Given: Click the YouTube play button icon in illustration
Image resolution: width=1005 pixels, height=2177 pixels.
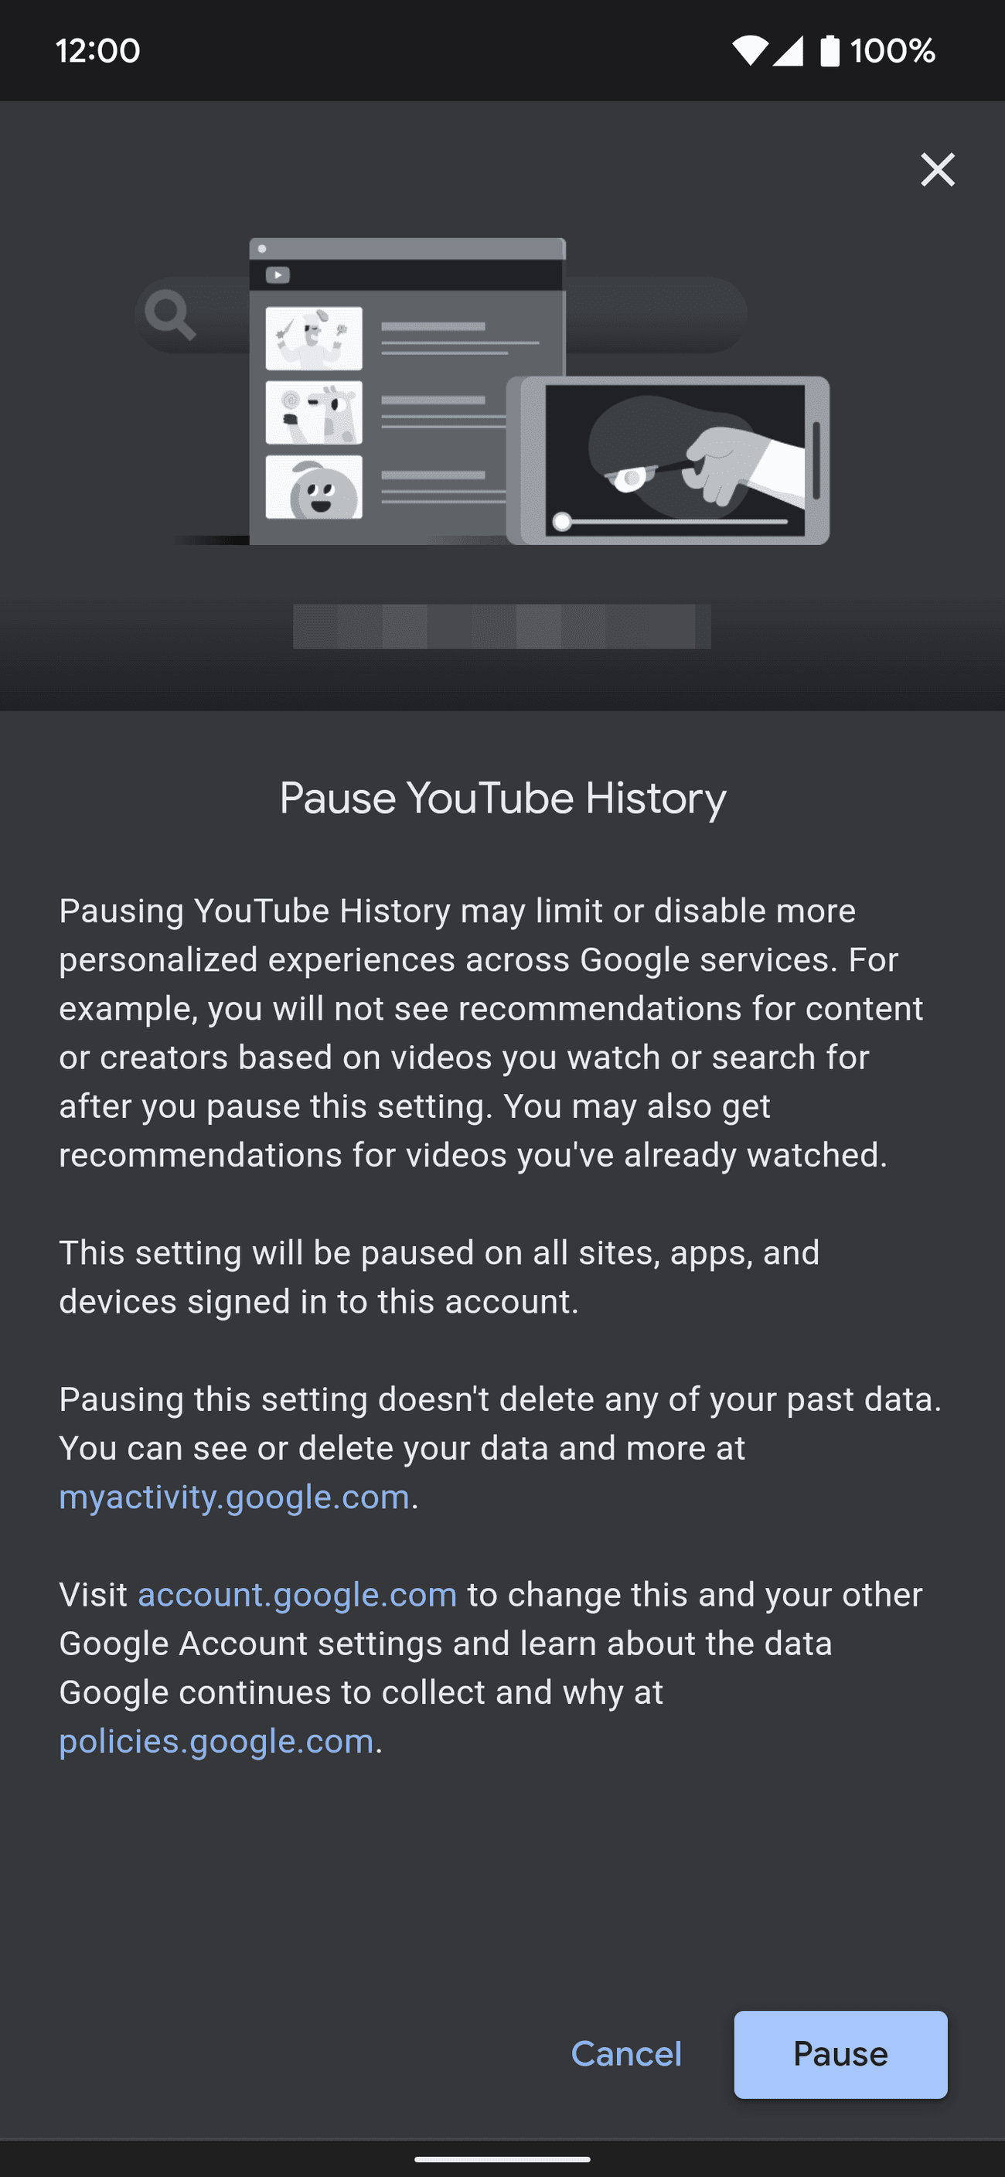Looking at the screenshot, I should (277, 274).
